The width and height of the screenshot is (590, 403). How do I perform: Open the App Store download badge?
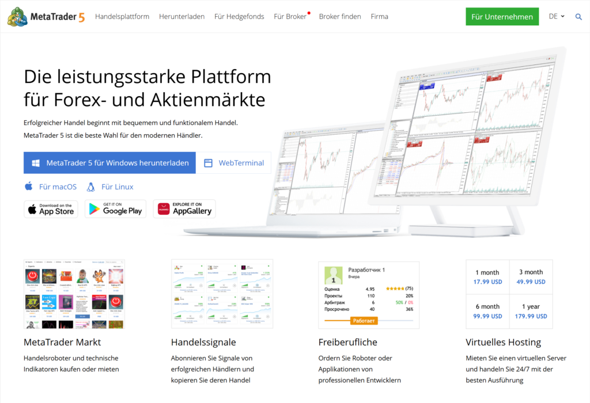coord(51,209)
